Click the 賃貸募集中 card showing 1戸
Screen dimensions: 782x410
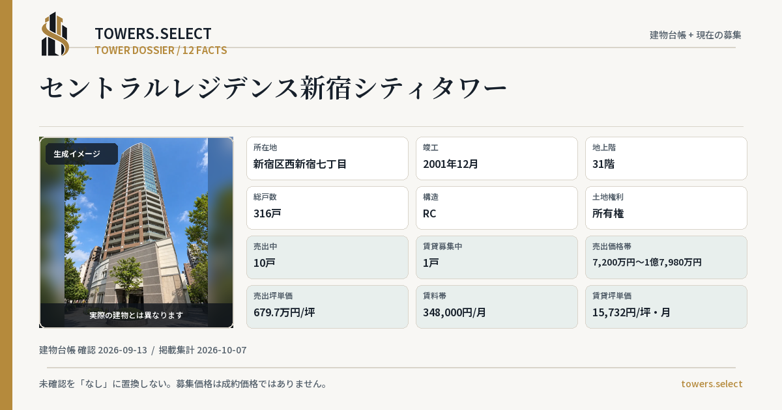pyautogui.click(x=497, y=257)
